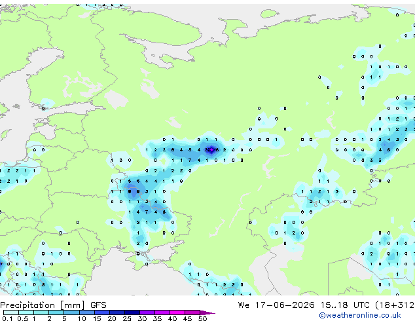
Task: Select the 2–5 mm legend color swatch
Action: pos(56,312)
